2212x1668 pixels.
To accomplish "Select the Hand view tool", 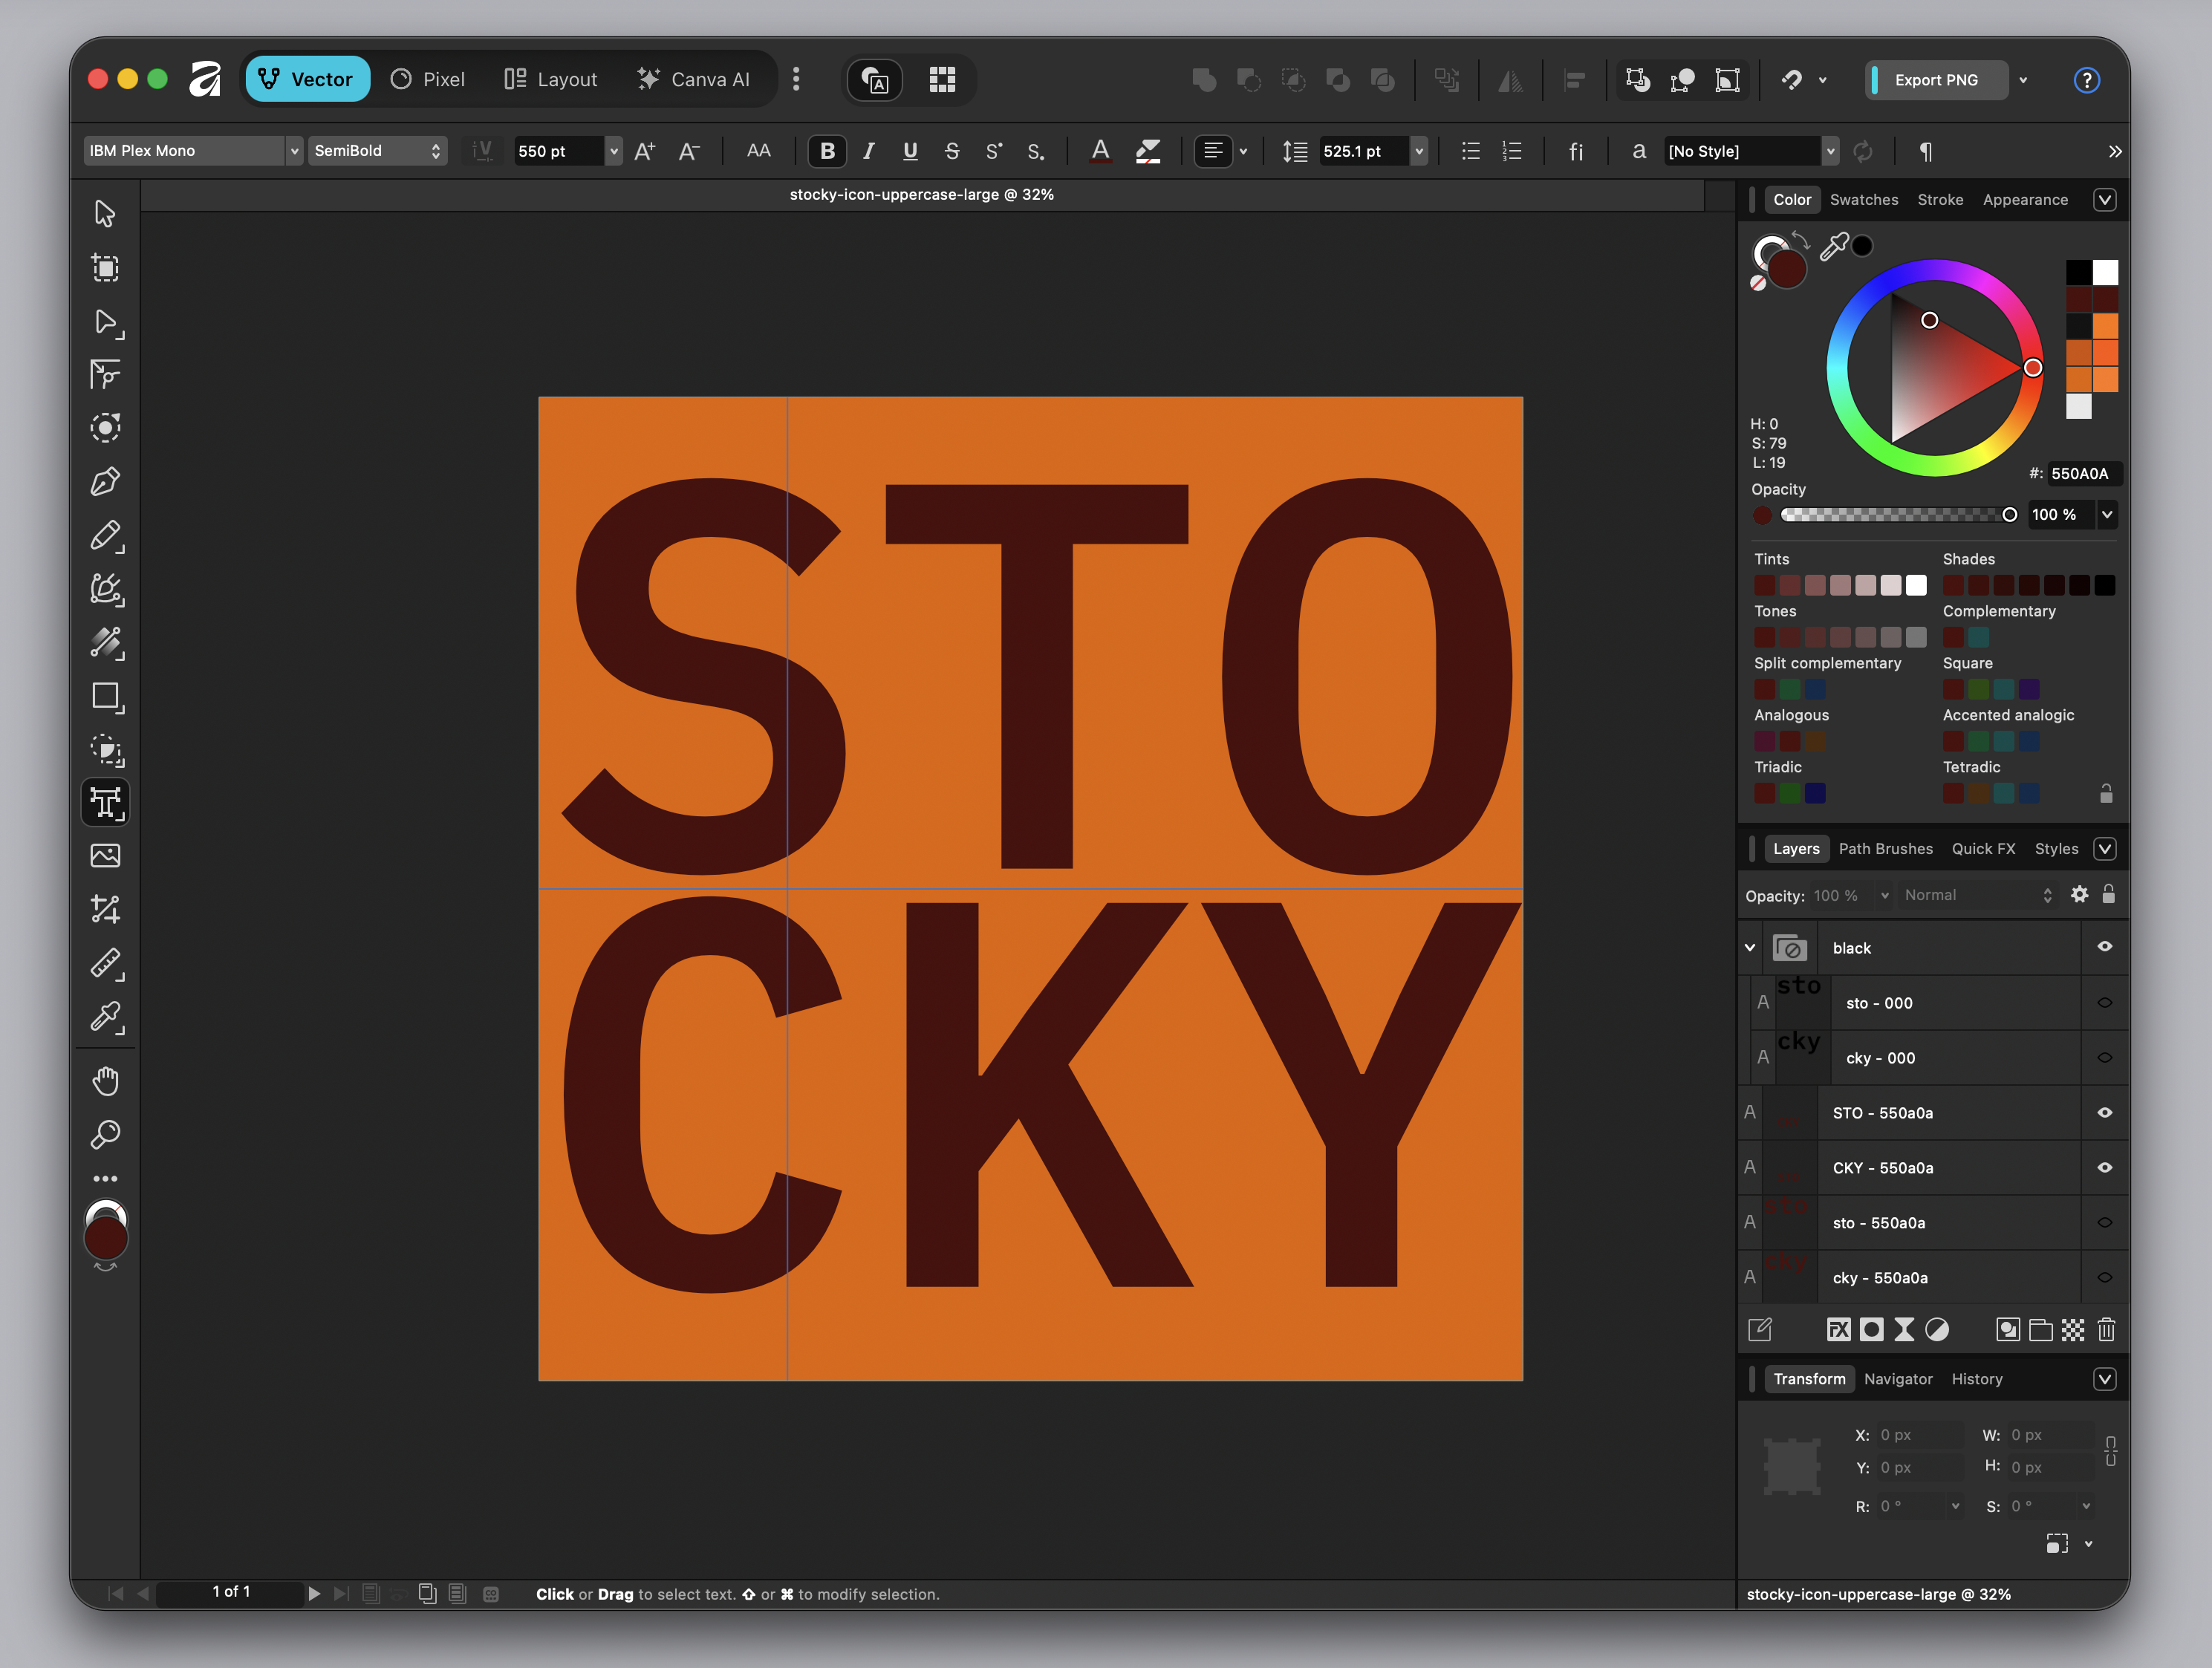I will pyautogui.click(x=105, y=1081).
